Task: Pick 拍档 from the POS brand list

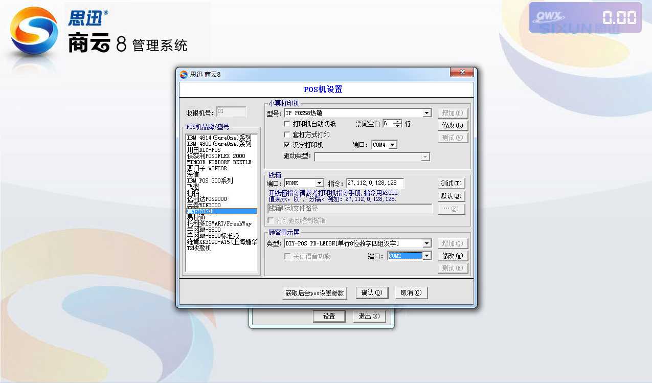Action: tap(221, 193)
